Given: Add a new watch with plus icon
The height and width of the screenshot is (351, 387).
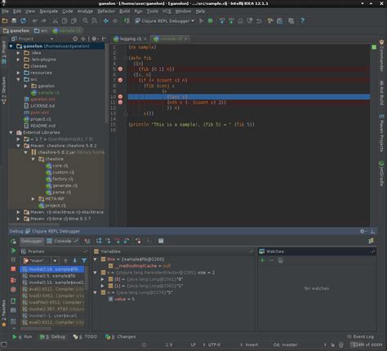Looking at the screenshot, I should (262, 260).
